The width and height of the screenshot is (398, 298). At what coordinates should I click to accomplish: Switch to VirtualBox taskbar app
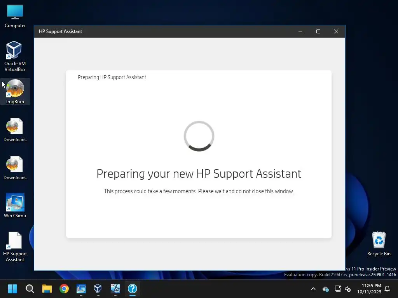tap(98, 289)
